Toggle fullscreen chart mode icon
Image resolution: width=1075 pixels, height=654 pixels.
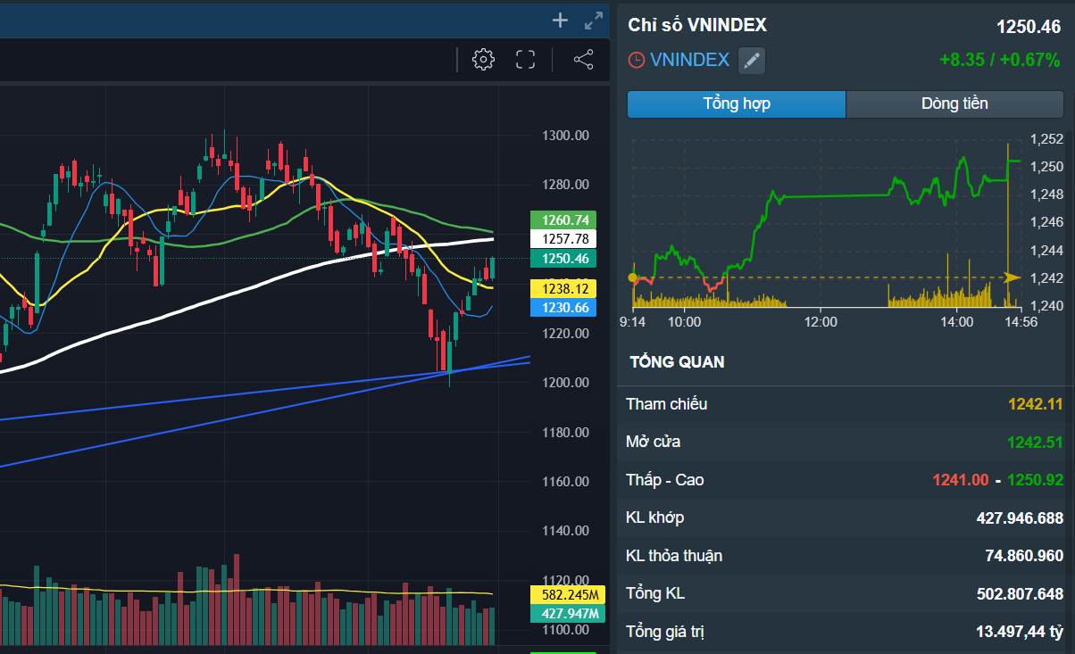click(x=526, y=60)
